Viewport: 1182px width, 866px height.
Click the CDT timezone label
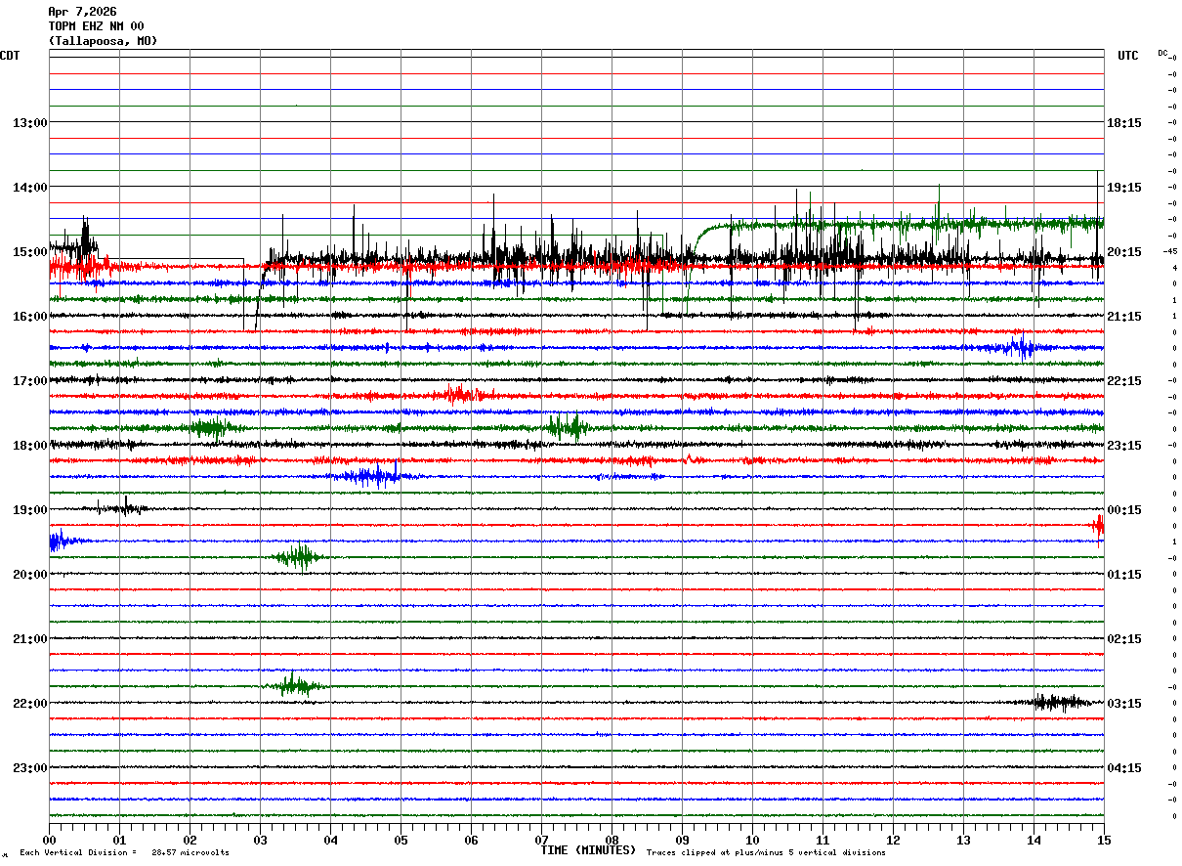pyautogui.click(x=10, y=56)
